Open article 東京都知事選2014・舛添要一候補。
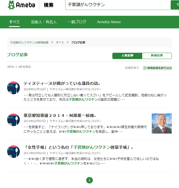This screenshot has width=179, height=188. coord(60,115)
